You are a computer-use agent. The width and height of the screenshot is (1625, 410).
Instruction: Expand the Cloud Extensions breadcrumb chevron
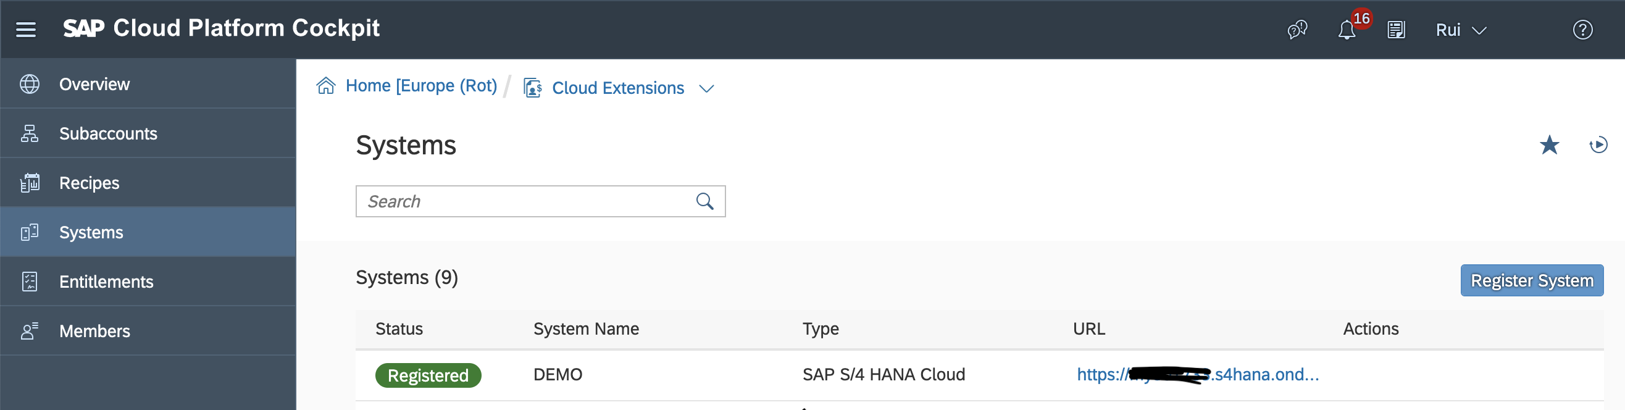tap(706, 89)
